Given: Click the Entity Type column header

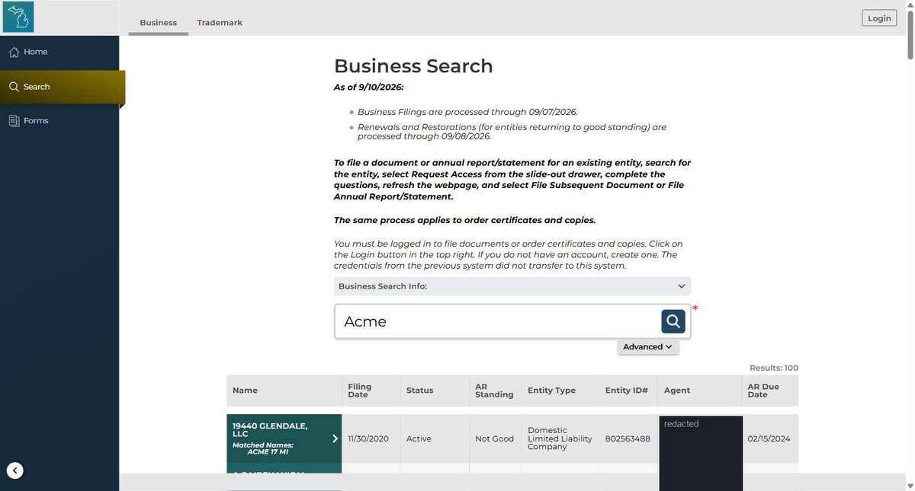Looking at the screenshot, I should point(560,391).
